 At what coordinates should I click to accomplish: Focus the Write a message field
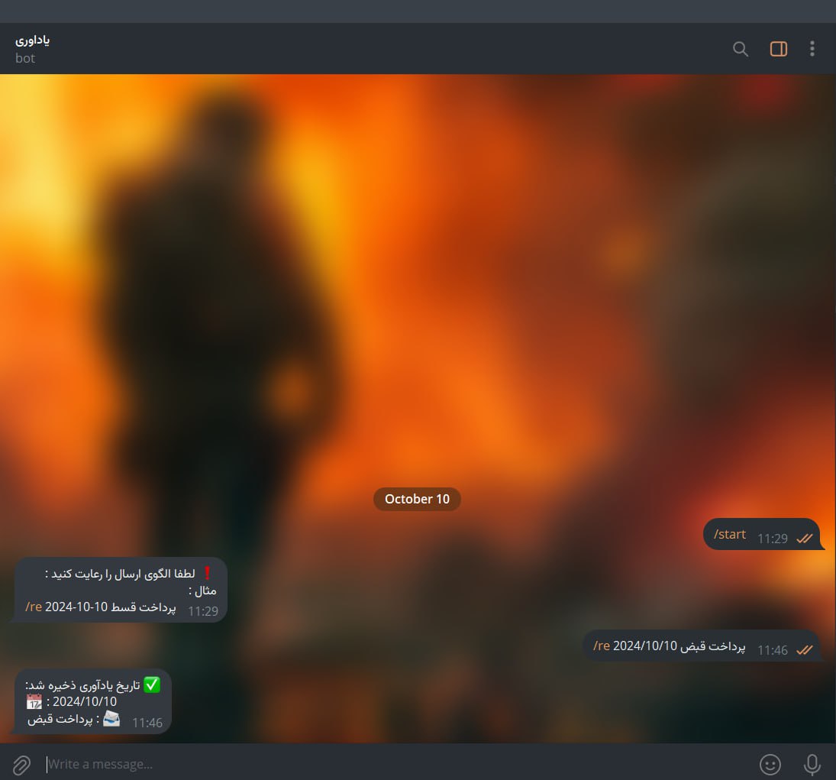click(395, 764)
